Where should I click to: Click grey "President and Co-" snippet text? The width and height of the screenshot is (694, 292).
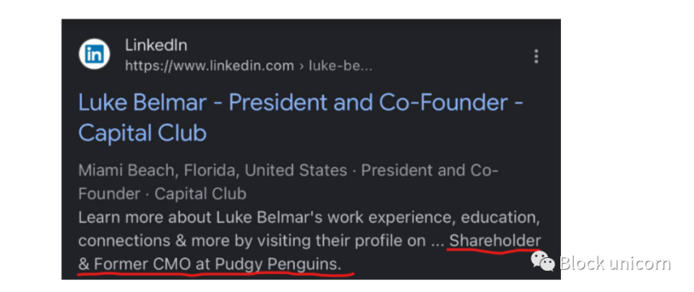[x=430, y=171]
